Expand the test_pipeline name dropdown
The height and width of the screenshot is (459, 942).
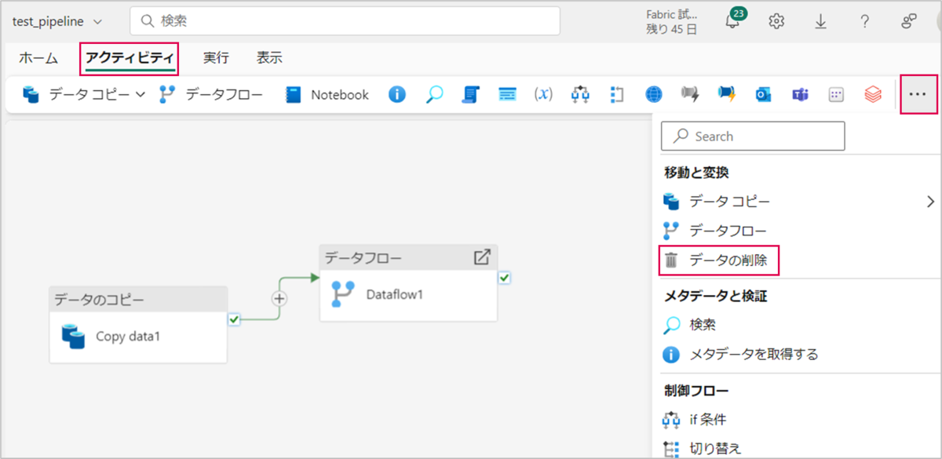click(97, 21)
